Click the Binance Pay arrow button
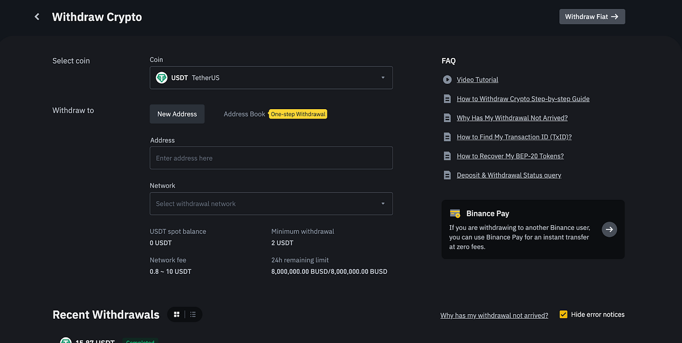 tap(609, 229)
